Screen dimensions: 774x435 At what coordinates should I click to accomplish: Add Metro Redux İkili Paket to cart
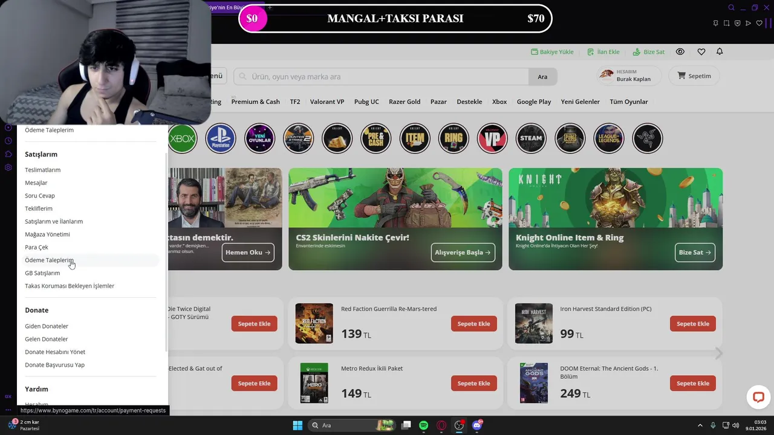pyautogui.click(x=473, y=383)
